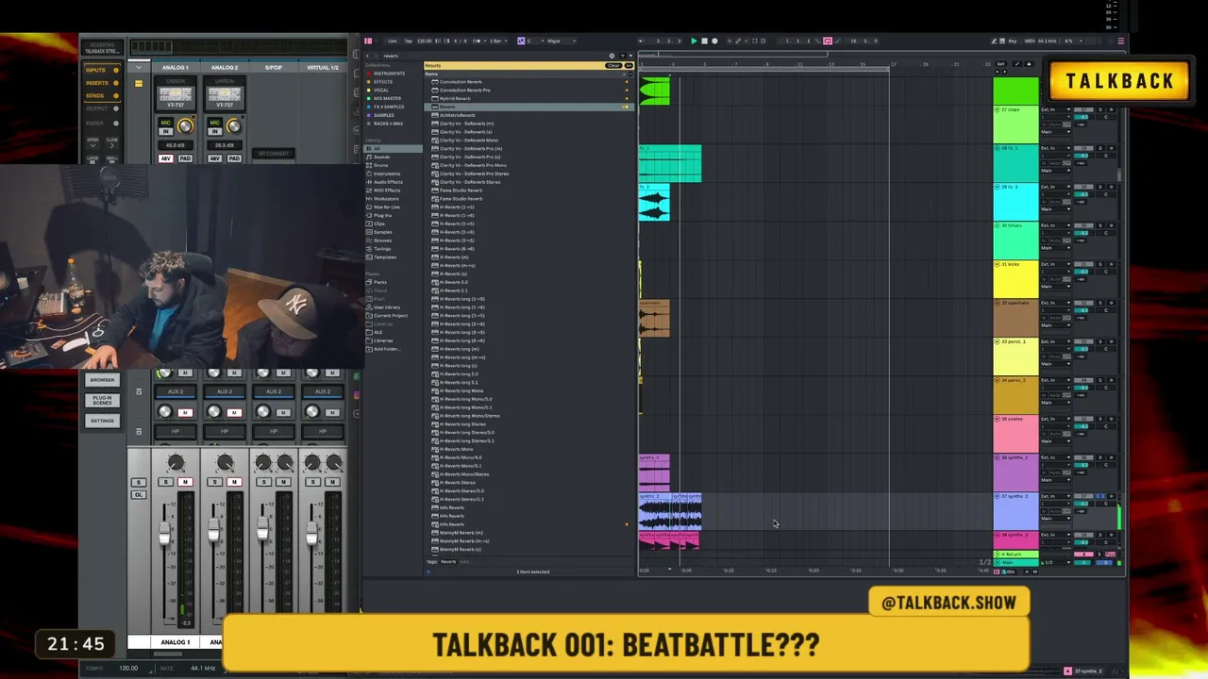Select Fame Studio Reverb first result
The width and height of the screenshot is (1208, 679).
click(461, 190)
